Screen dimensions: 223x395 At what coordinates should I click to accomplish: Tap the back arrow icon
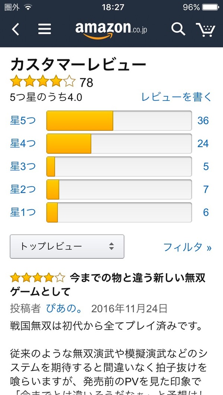point(15,29)
